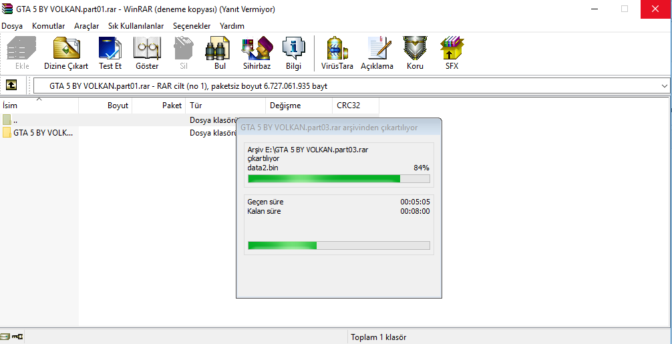Click the 00:08:00 remaining time value
The height and width of the screenshot is (344, 672).
(x=415, y=211)
